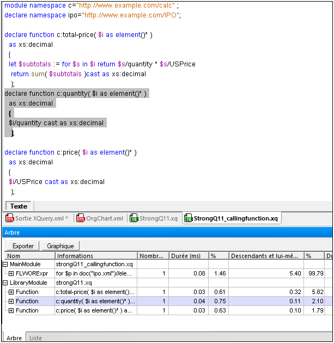This screenshot has height=343, width=334.
Task: Switch to the Liste tab
Action: 35,338
